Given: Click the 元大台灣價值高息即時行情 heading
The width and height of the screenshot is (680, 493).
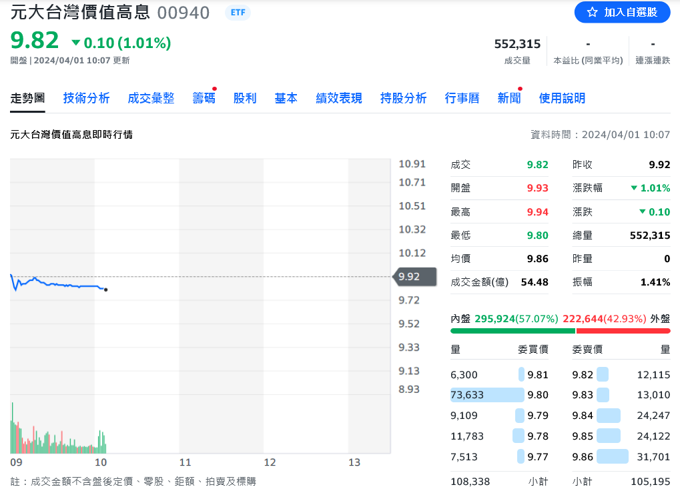Looking at the screenshot, I should pyautogui.click(x=71, y=135).
